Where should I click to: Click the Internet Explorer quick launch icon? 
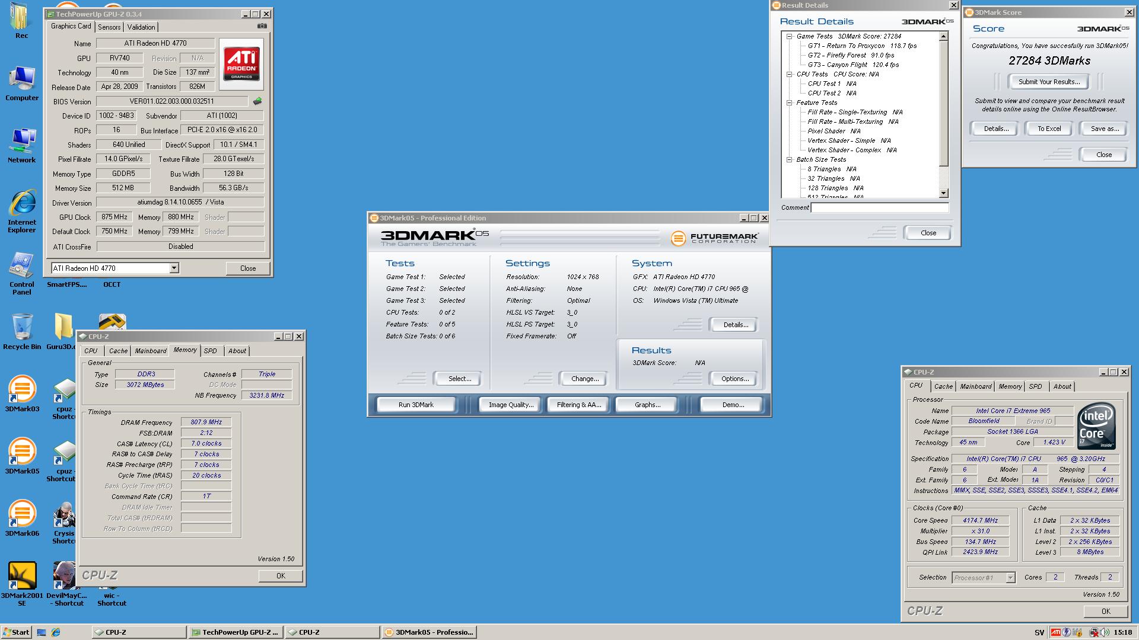pos(56,632)
